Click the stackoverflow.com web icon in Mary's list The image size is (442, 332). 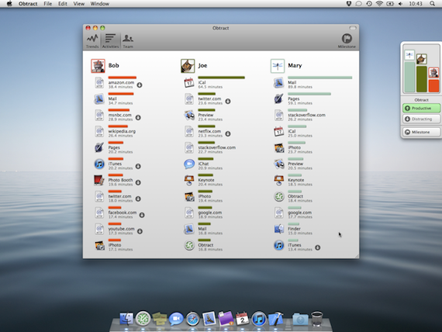279,115
